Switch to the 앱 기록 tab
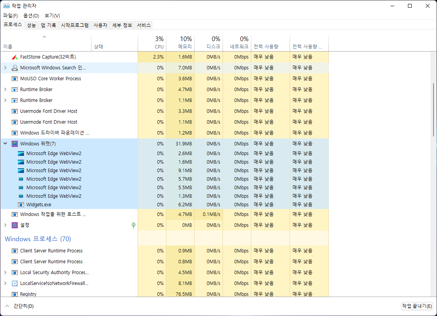437x316 pixels. (x=48, y=25)
